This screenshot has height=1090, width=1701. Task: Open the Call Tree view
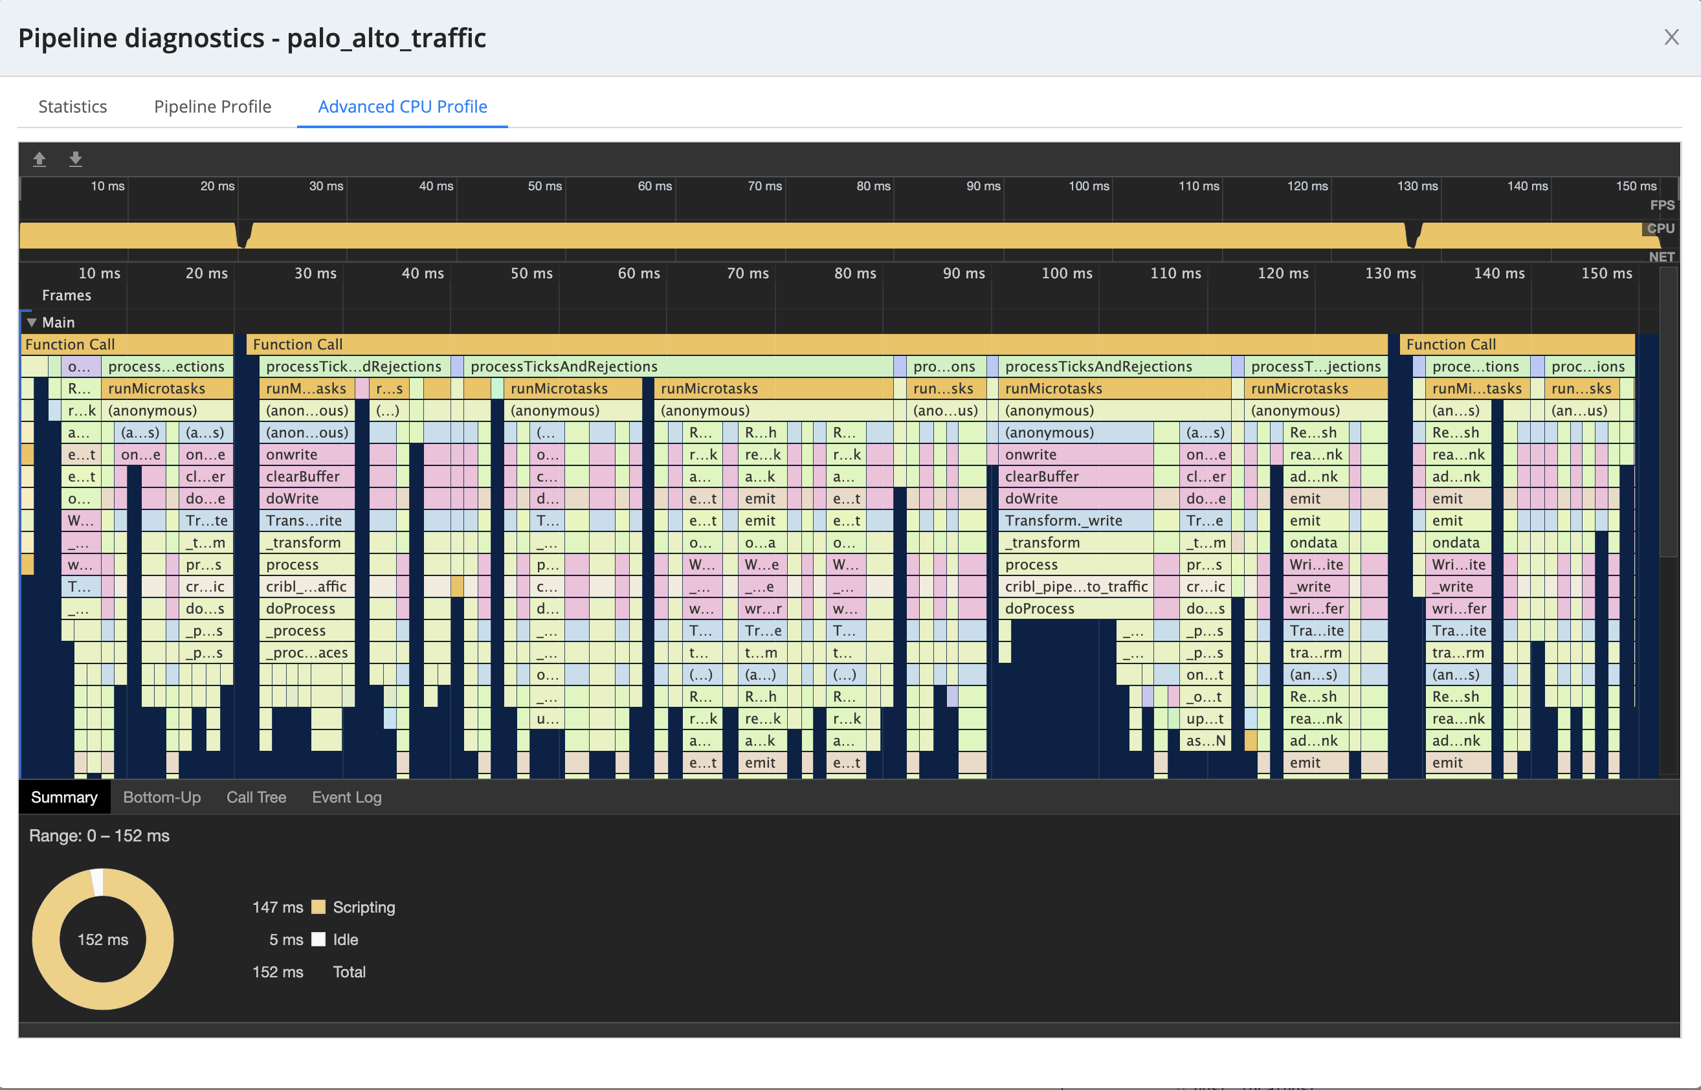(x=256, y=797)
